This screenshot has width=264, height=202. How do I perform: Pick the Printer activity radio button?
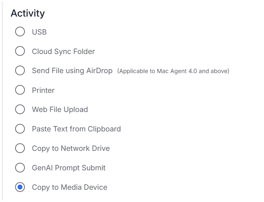20,90
